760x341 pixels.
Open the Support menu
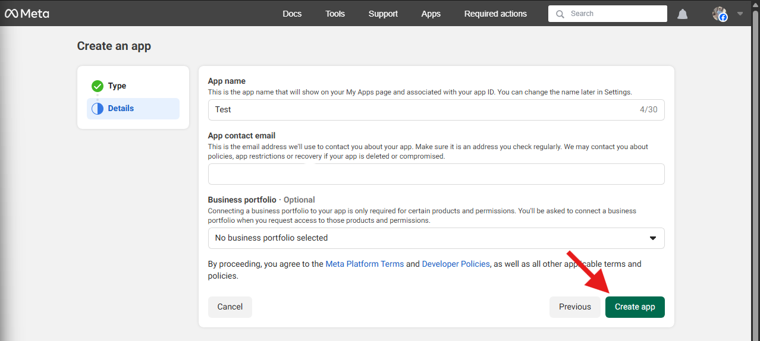(x=383, y=14)
